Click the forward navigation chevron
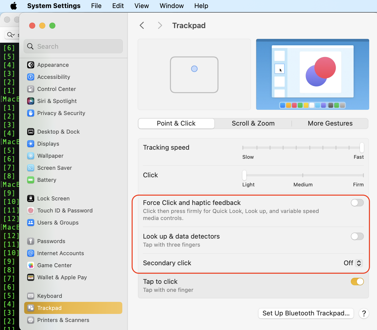 (x=160, y=25)
